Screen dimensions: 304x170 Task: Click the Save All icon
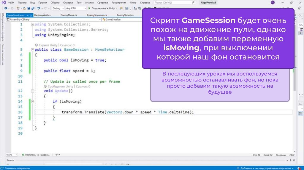[x=33, y=8]
